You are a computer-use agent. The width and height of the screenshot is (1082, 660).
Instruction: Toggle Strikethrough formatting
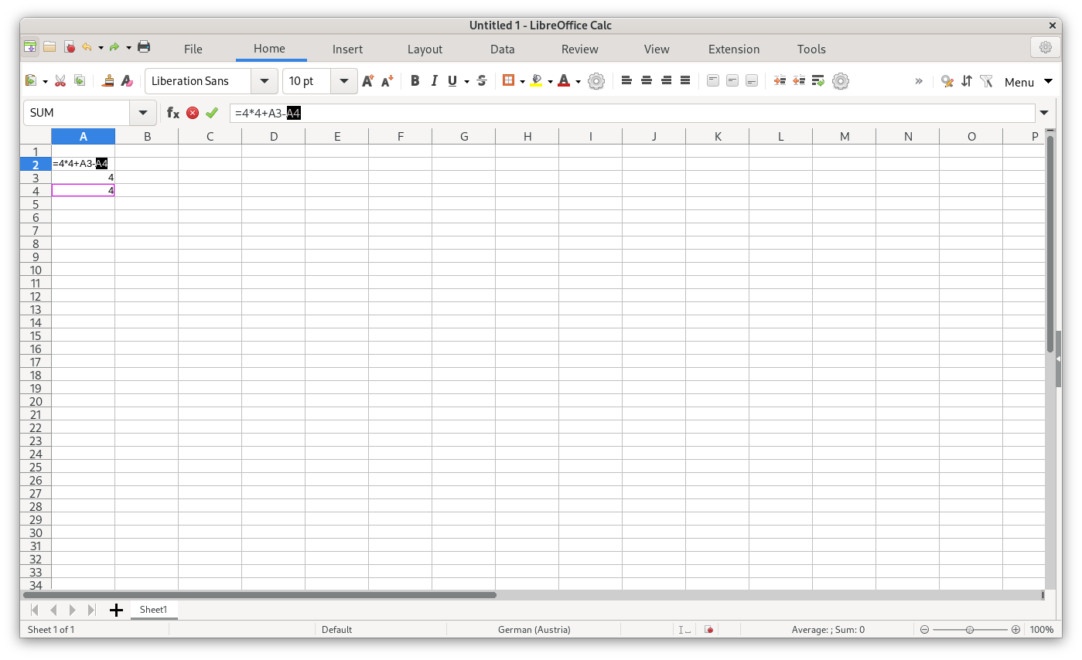point(482,81)
